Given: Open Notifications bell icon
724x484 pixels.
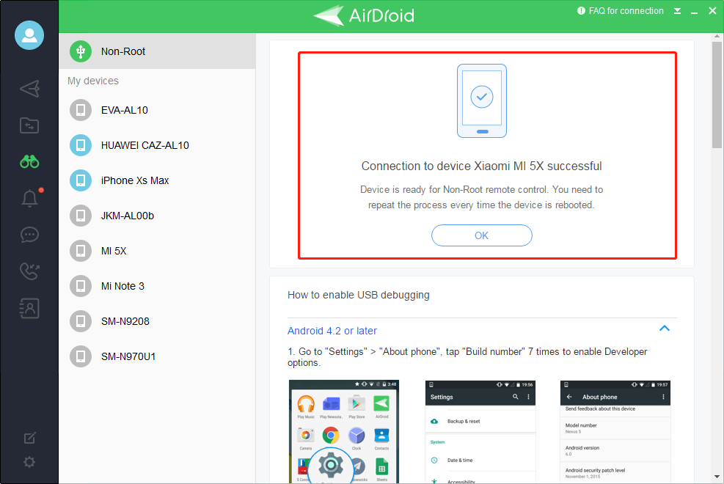Looking at the screenshot, I should (29, 199).
